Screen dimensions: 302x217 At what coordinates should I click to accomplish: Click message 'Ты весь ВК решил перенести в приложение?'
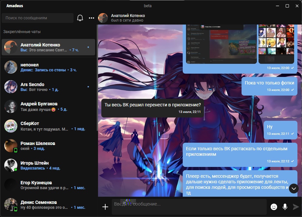(x=153, y=108)
